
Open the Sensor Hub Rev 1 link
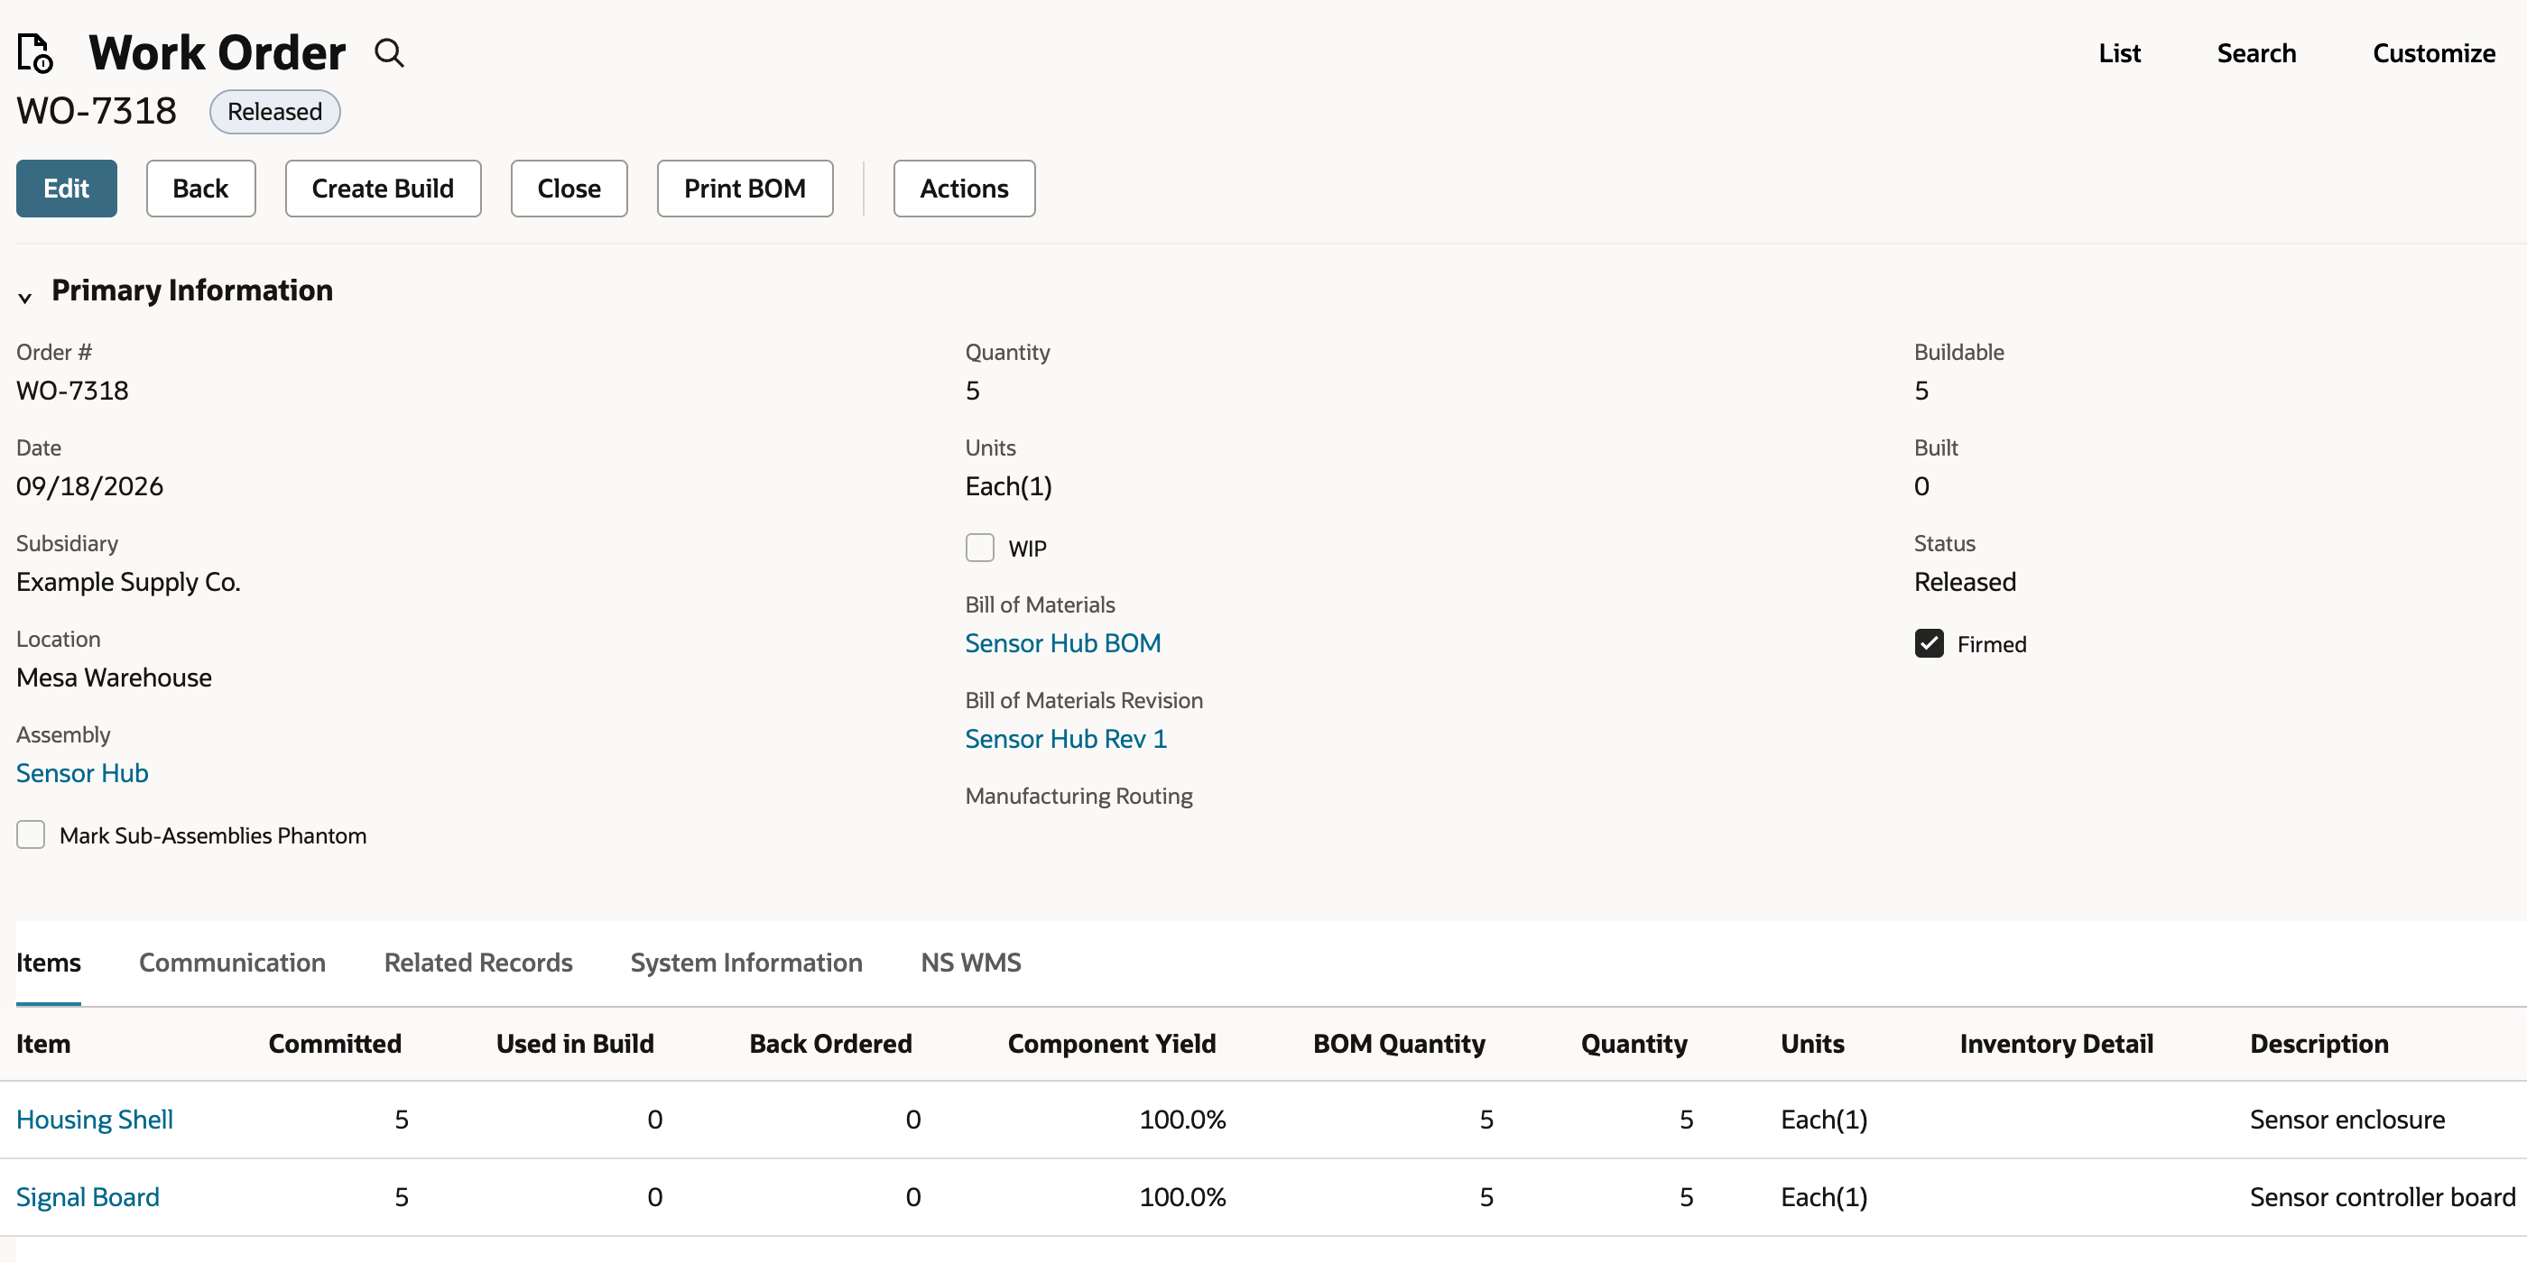1067,738
